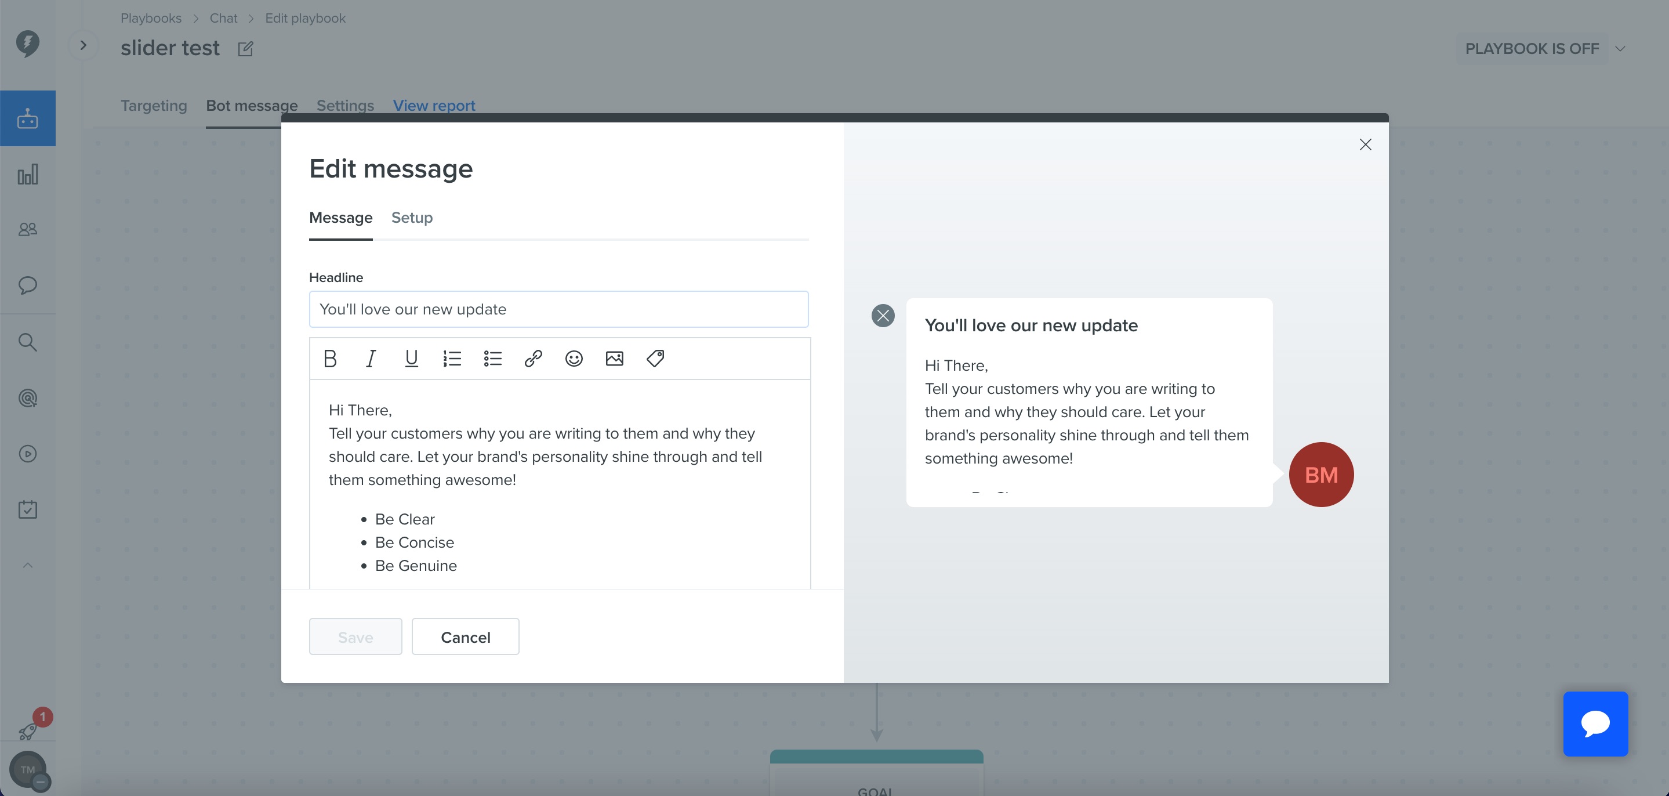Insert a personalization tag

click(655, 359)
